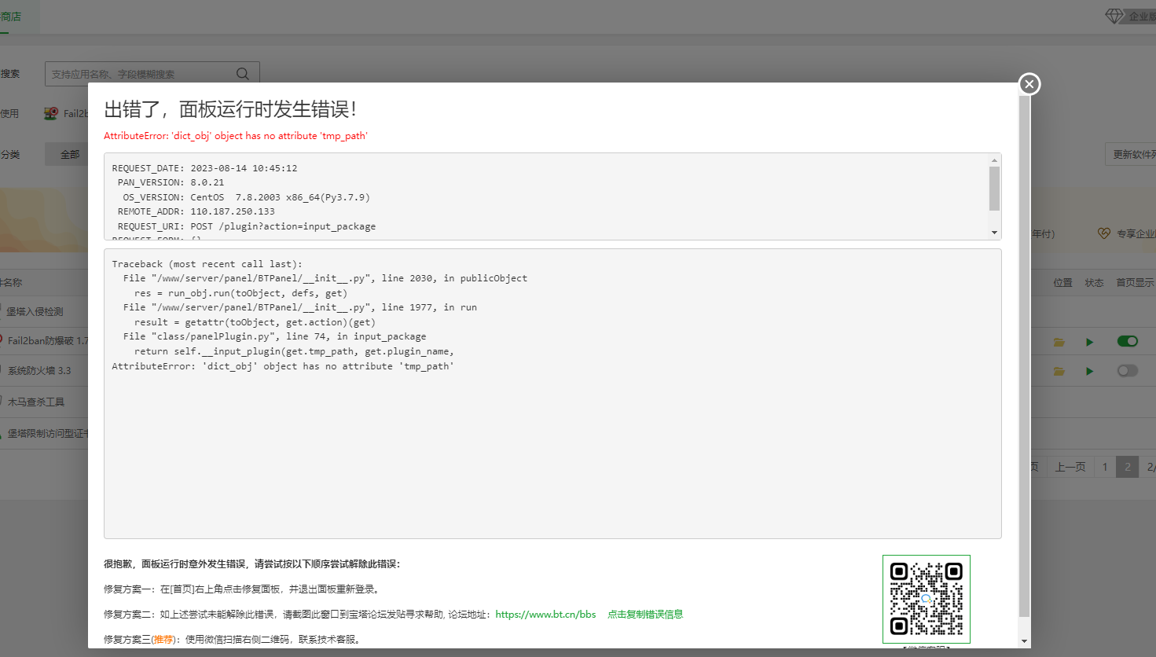Click the REMOTE_ADDR line
The image size is (1156, 657).
196,211
